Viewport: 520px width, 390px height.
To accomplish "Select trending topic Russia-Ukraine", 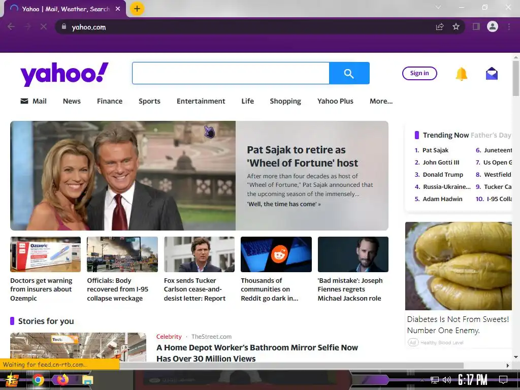I will (x=446, y=187).
